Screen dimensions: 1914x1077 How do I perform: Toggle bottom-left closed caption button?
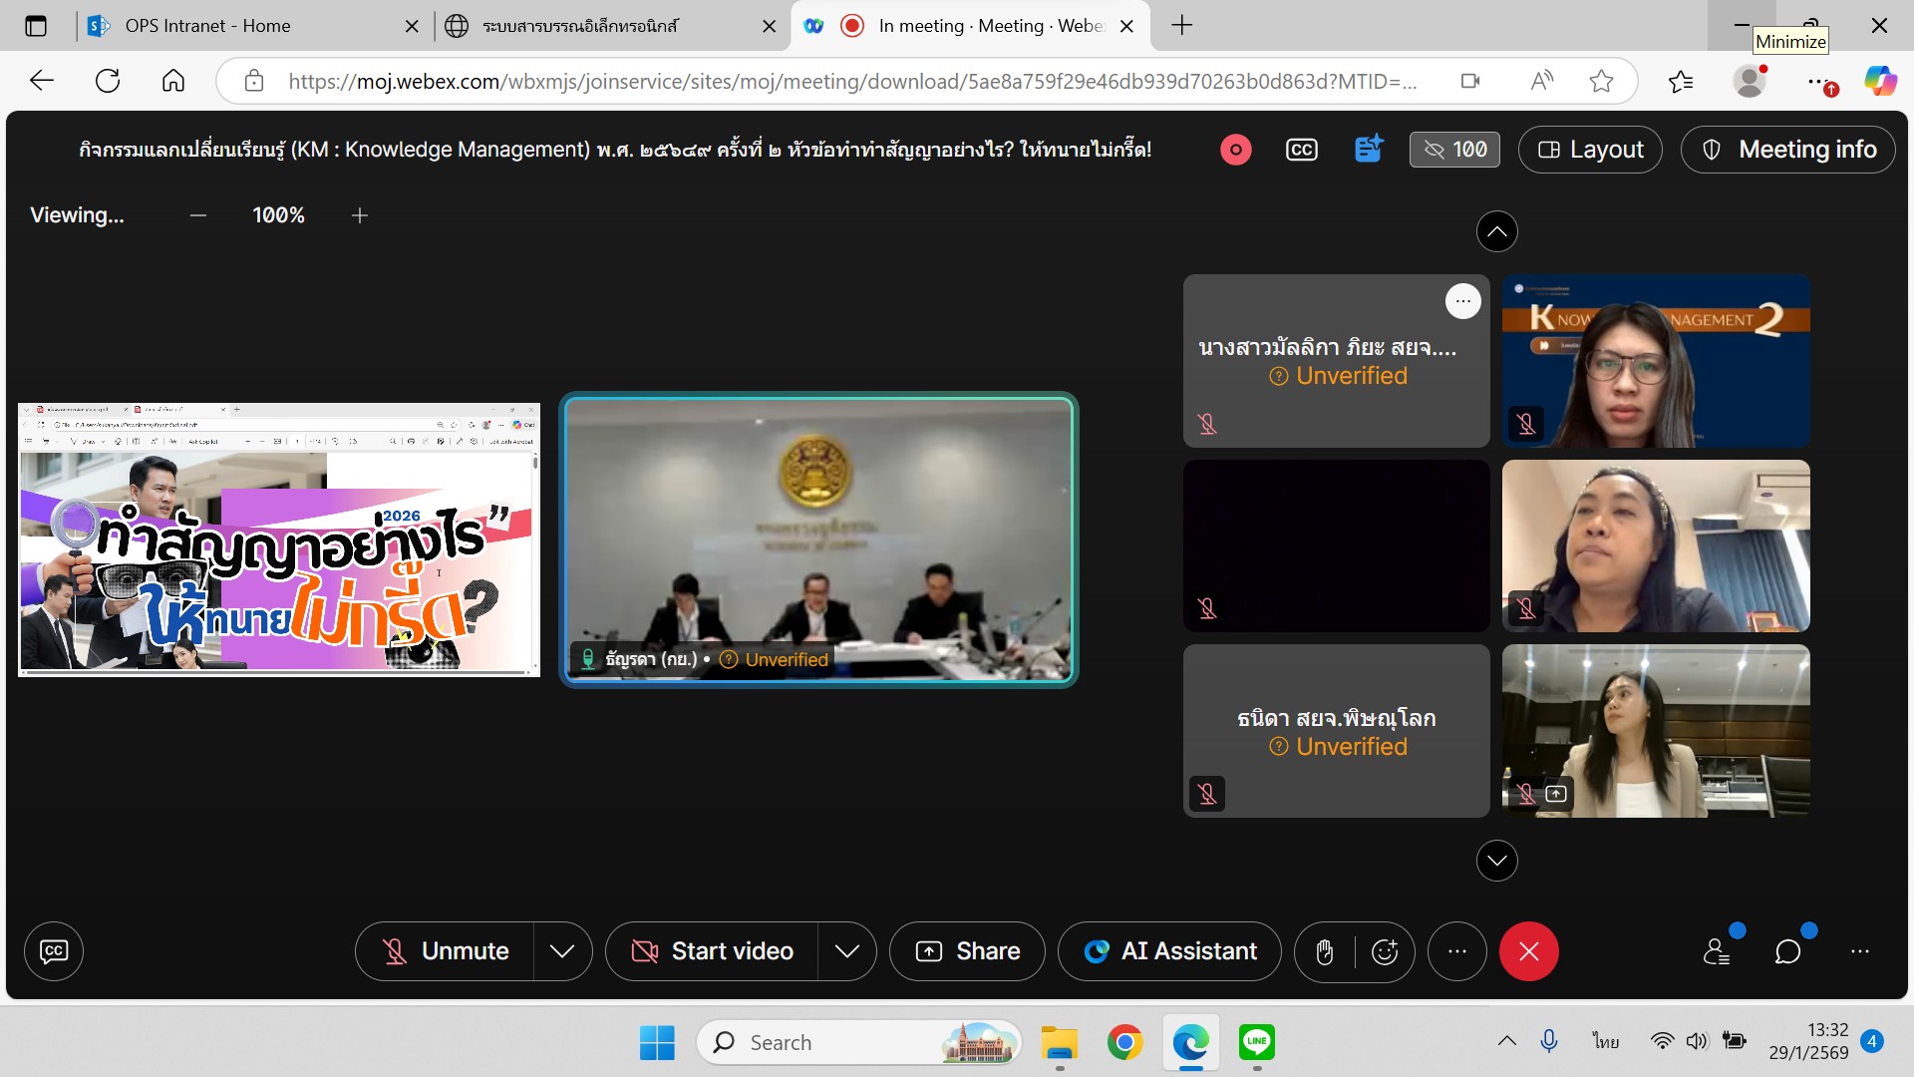(54, 952)
